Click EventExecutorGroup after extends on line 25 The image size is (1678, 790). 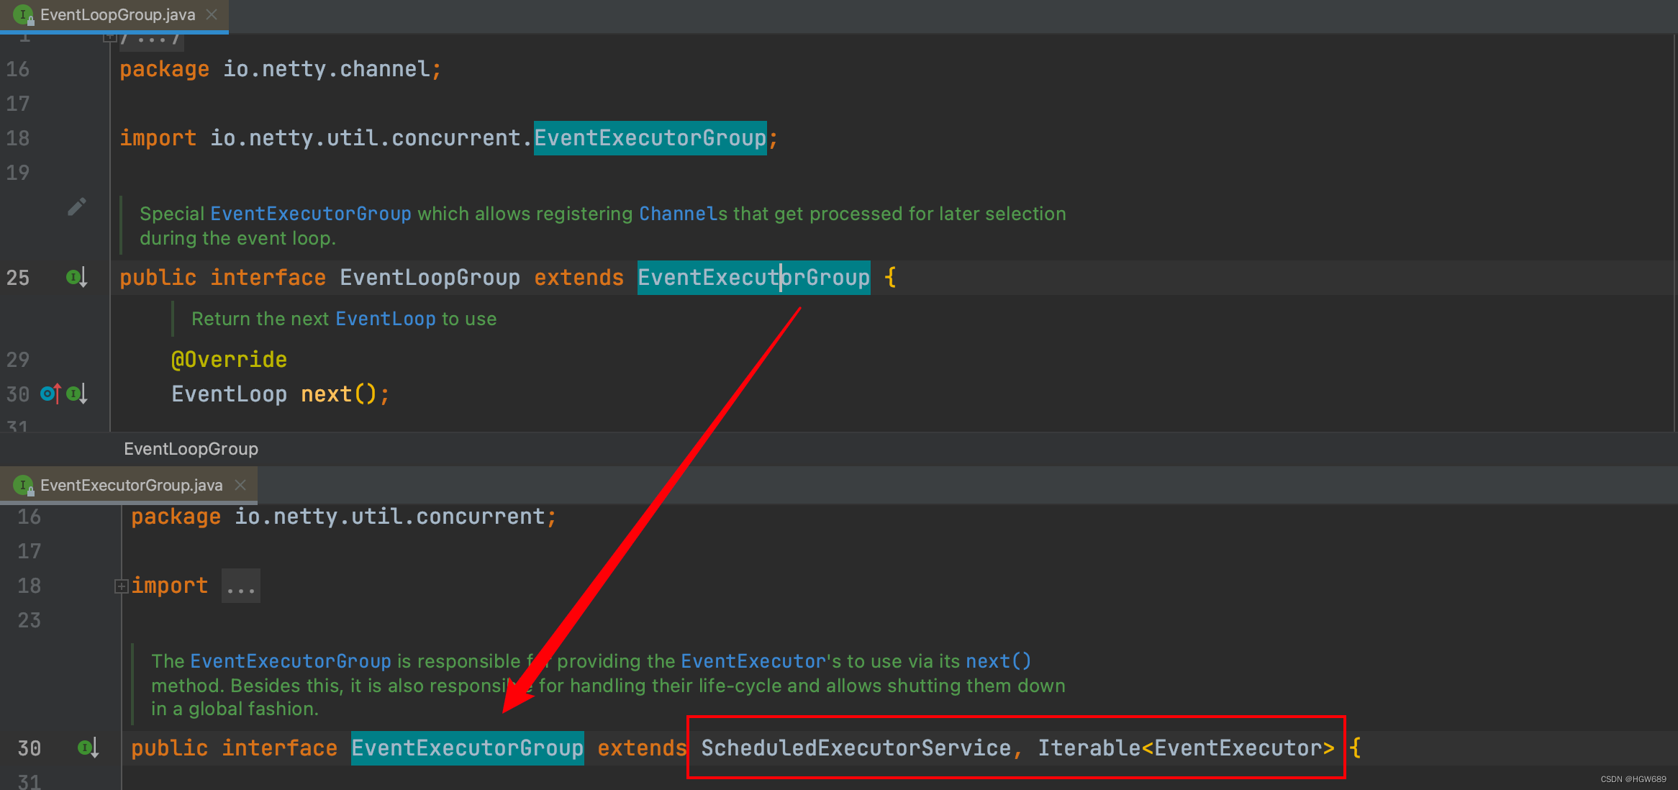[753, 278]
